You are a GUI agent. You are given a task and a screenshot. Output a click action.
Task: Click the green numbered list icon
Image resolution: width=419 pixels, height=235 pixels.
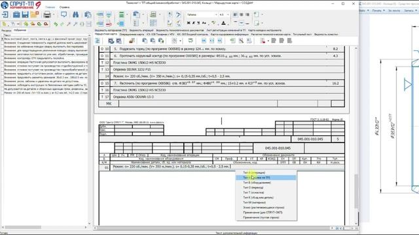pos(121,14)
